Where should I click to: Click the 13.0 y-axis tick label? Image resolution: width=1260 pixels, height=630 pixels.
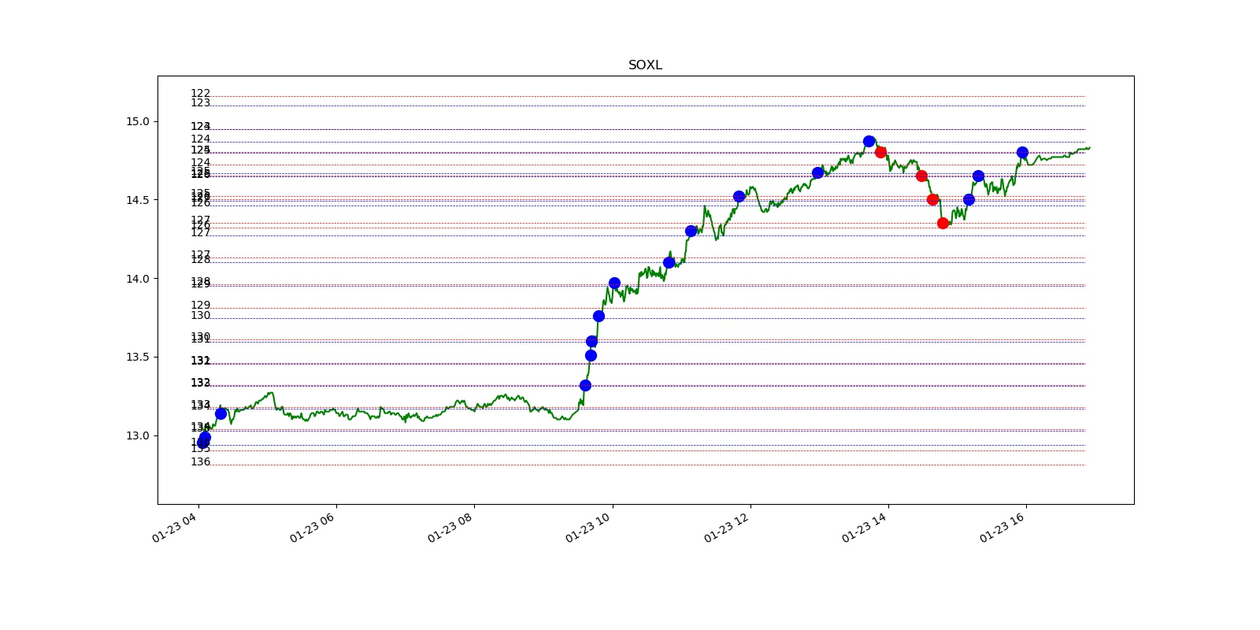(x=137, y=435)
